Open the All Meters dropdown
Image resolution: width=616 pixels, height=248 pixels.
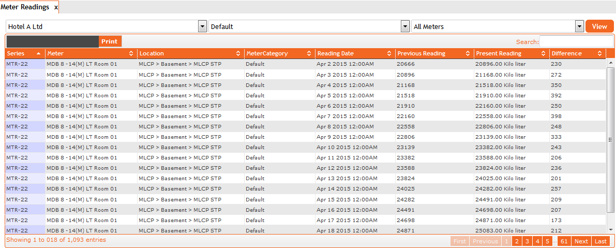tap(579, 26)
